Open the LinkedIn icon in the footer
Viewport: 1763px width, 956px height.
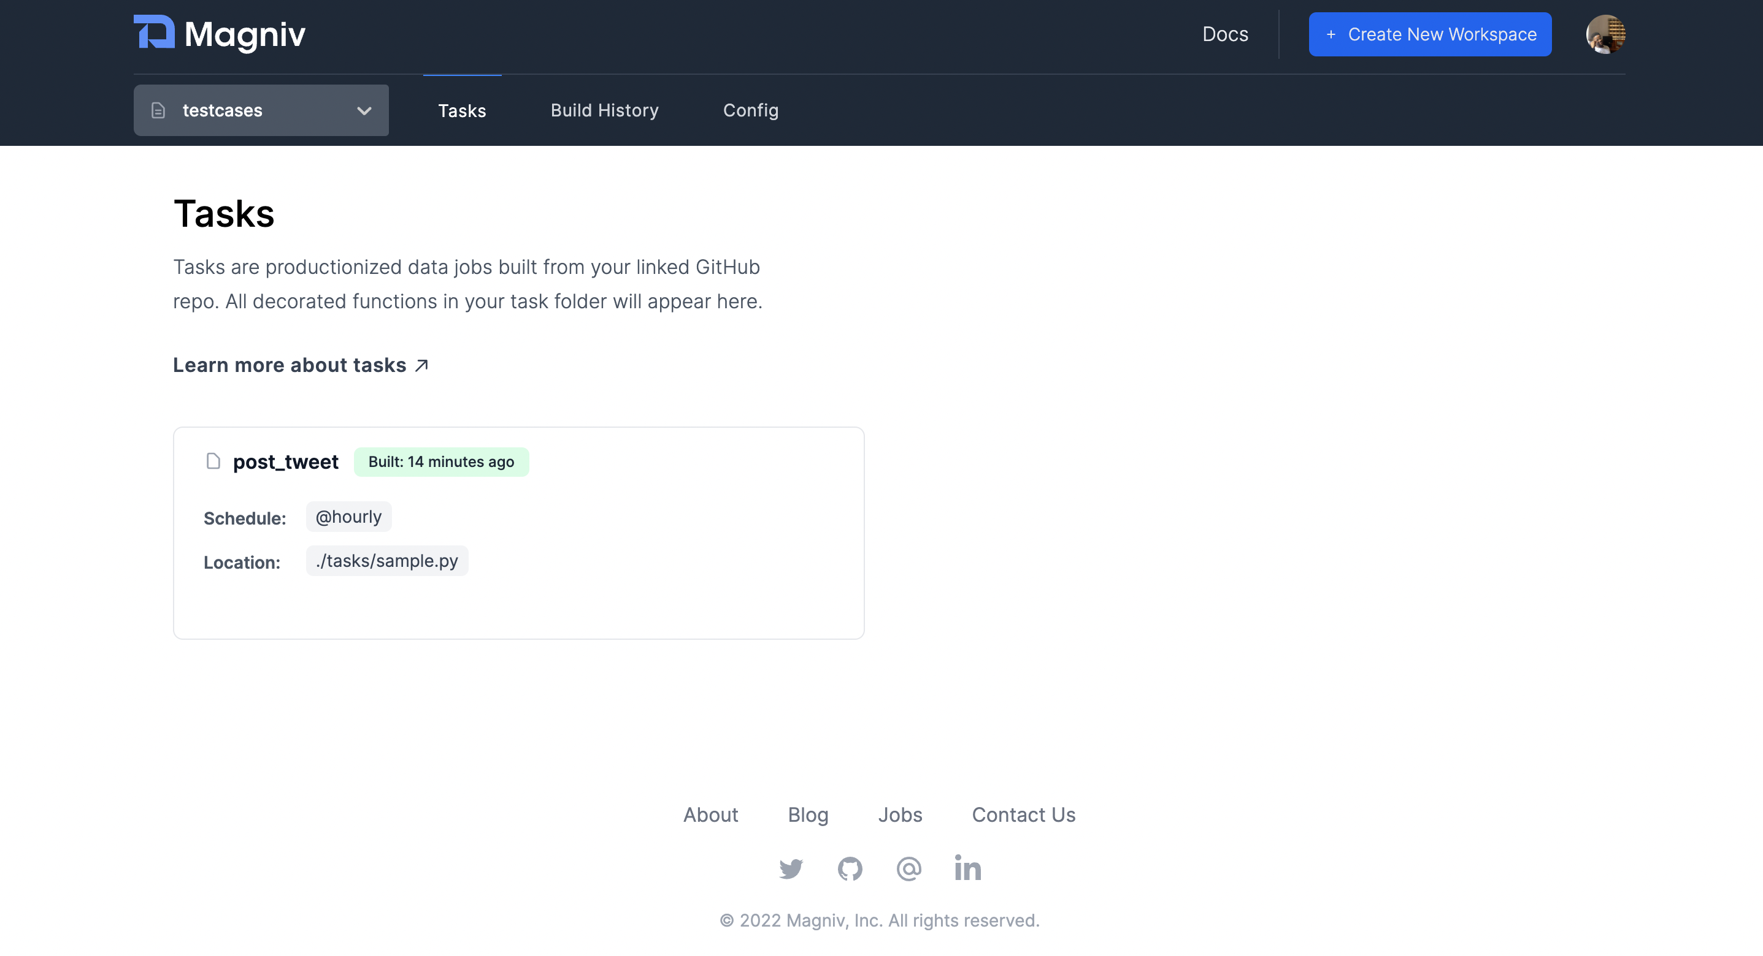tap(967, 868)
